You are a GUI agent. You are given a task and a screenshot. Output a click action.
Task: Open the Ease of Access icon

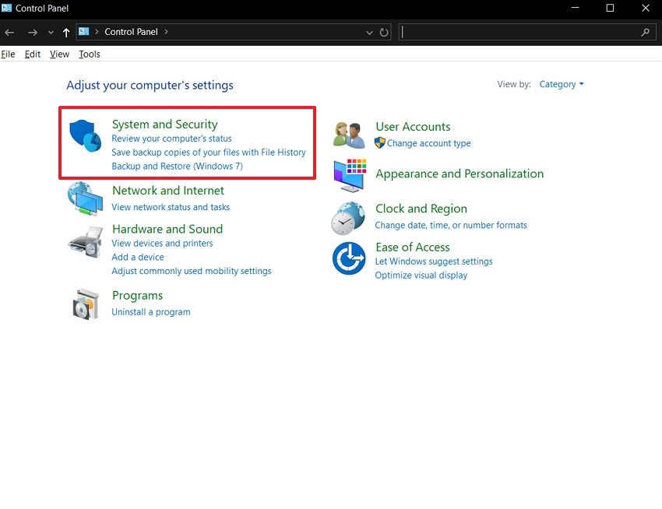[x=349, y=258]
